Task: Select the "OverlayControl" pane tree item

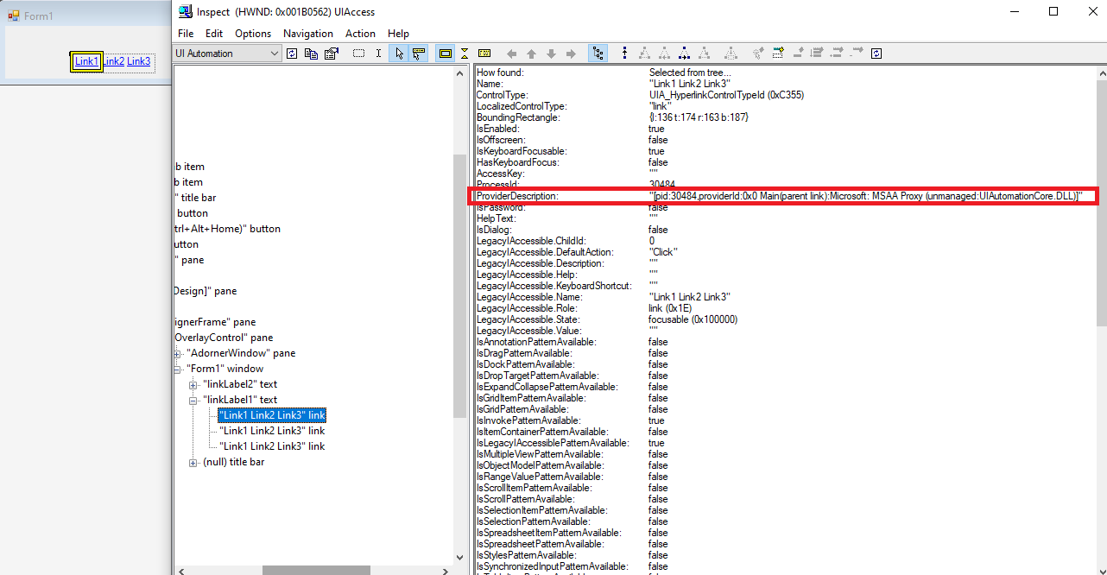Action: (224, 338)
